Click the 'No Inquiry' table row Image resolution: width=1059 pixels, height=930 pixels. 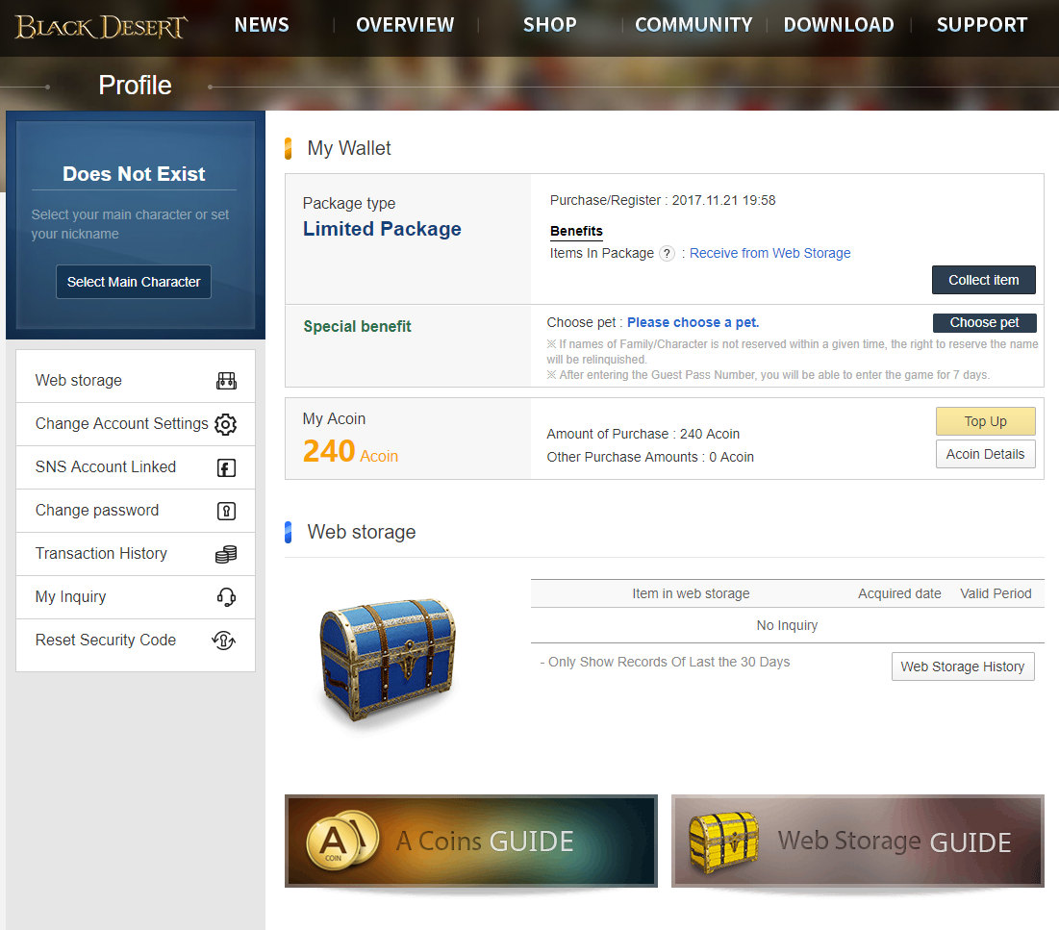pos(787,625)
